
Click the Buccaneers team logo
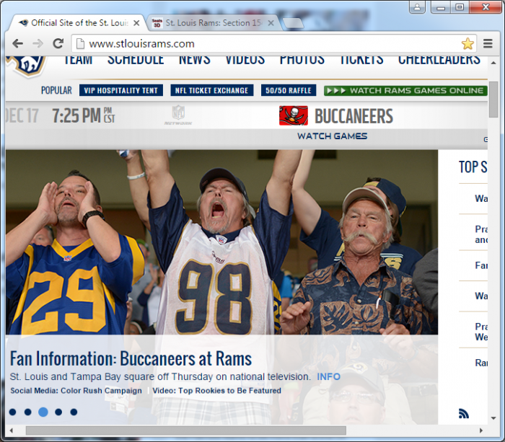294,115
